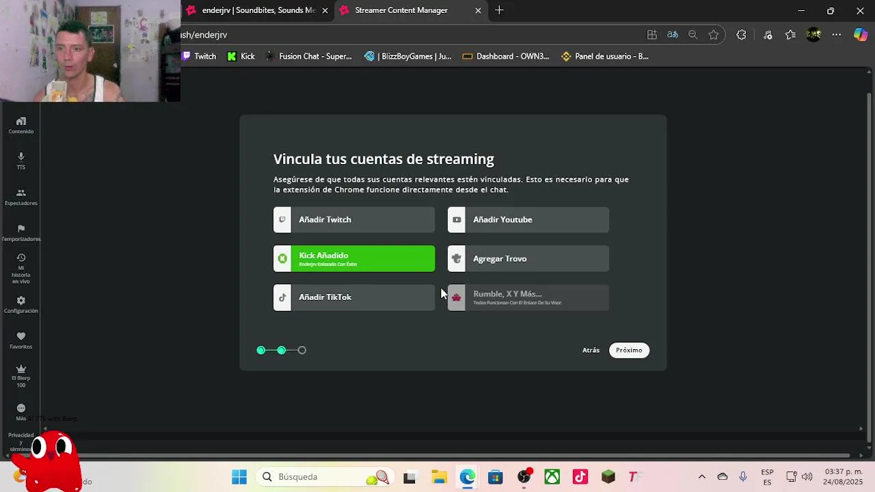Viewport: 875px width, 492px height.
Task: Open Minecraft block taskbar icon
Action: [x=608, y=477]
